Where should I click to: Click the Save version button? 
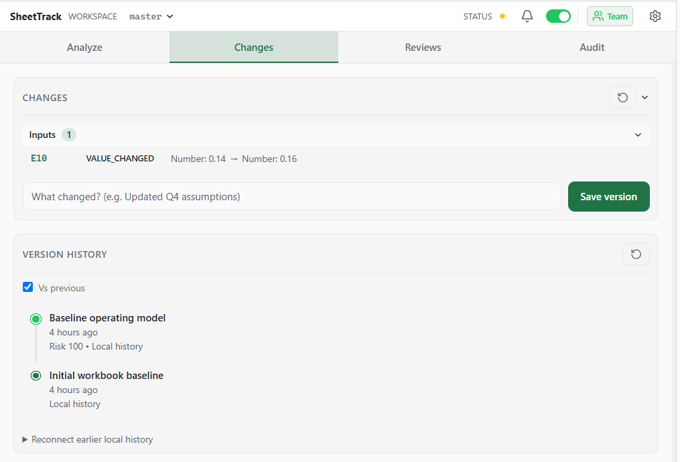[609, 197]
